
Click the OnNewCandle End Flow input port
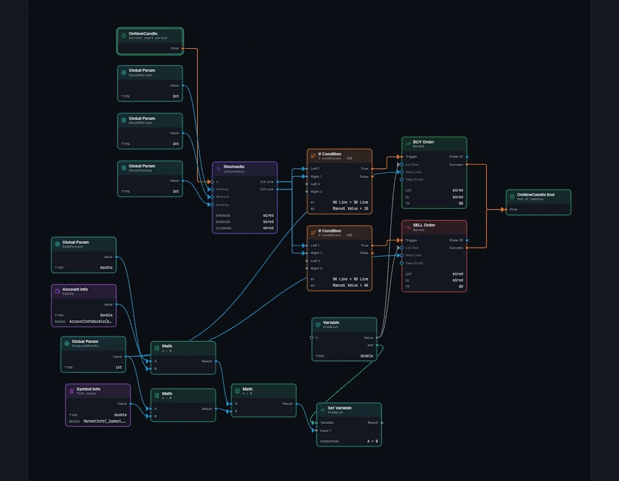coord(506,209)
